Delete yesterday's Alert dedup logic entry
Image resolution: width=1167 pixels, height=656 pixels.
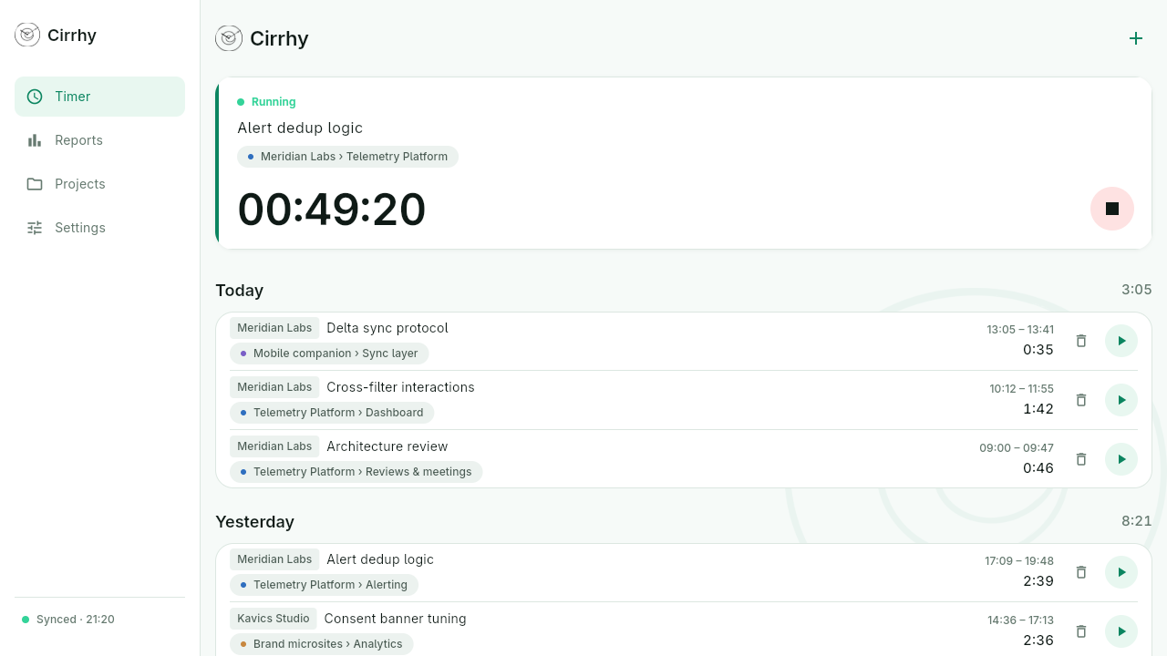(x=1081, y=572)
